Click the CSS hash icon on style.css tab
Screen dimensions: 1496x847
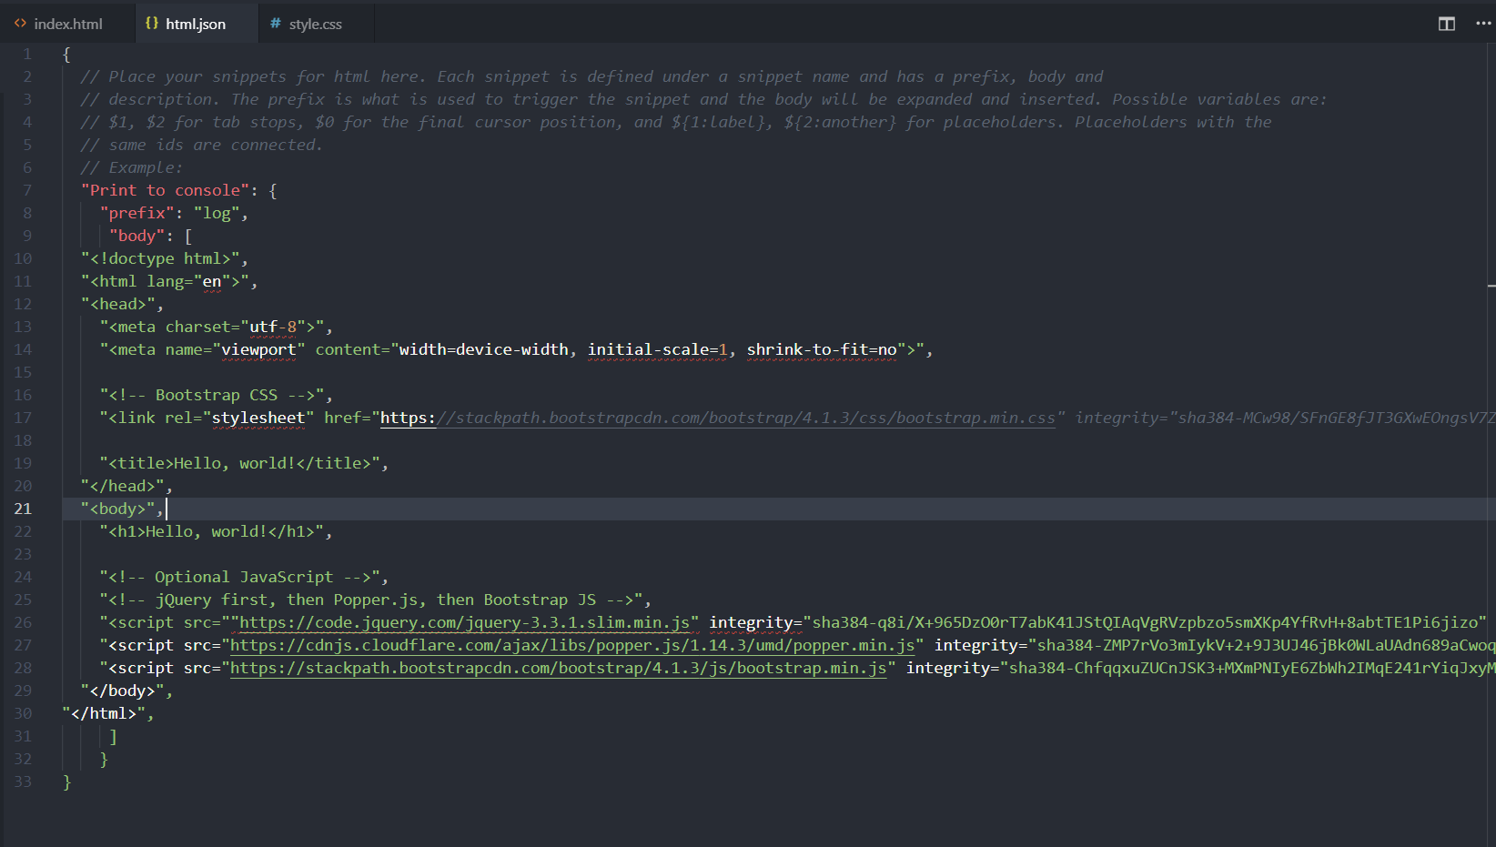coord(276,24)
